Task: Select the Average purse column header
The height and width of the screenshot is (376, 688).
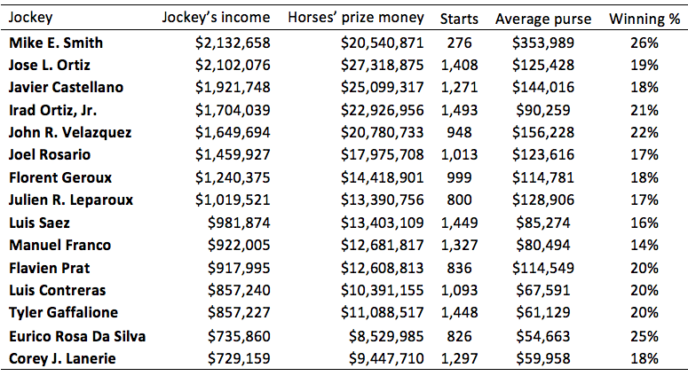Action: point(542,19)
